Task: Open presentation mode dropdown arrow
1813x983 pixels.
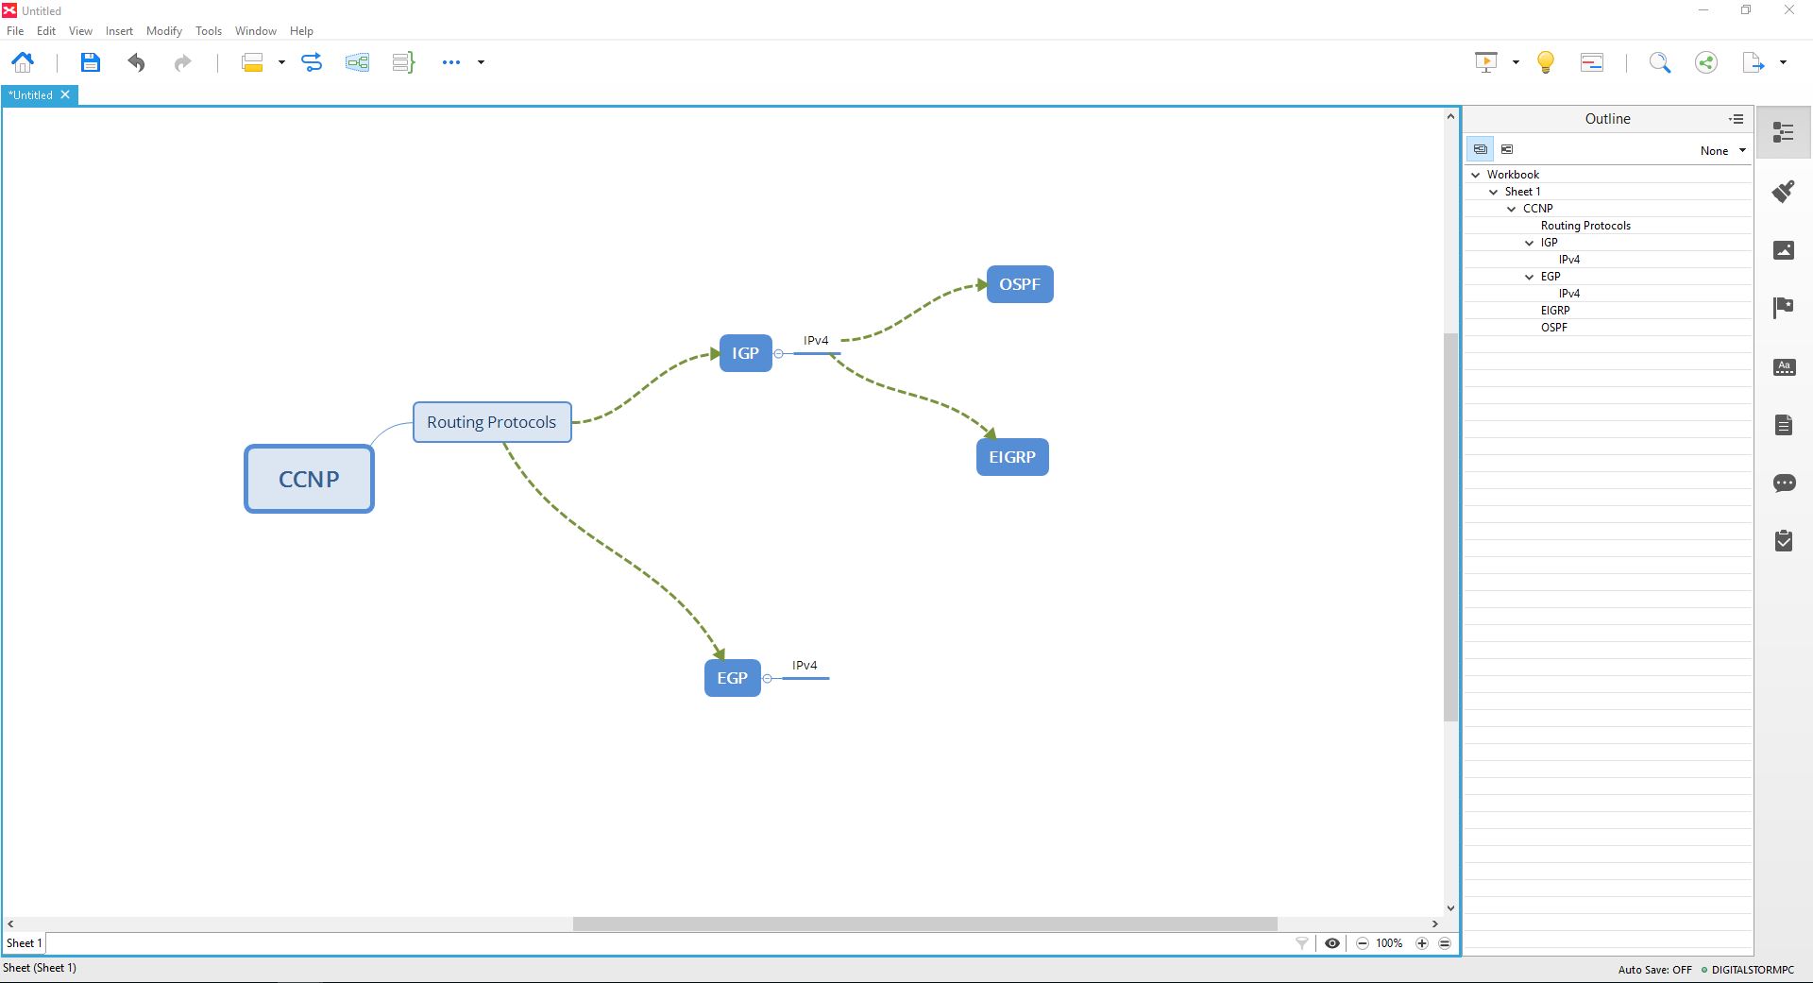Action: point(1516,62)
